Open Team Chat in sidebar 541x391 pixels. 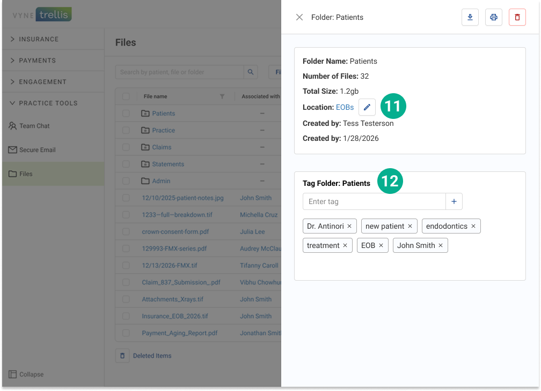click(34, 126)
